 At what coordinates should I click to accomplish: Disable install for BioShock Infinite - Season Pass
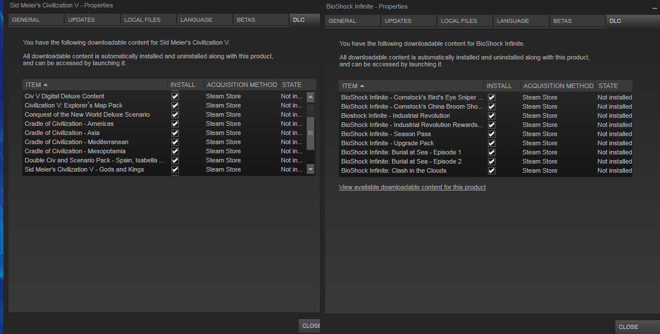491,134
